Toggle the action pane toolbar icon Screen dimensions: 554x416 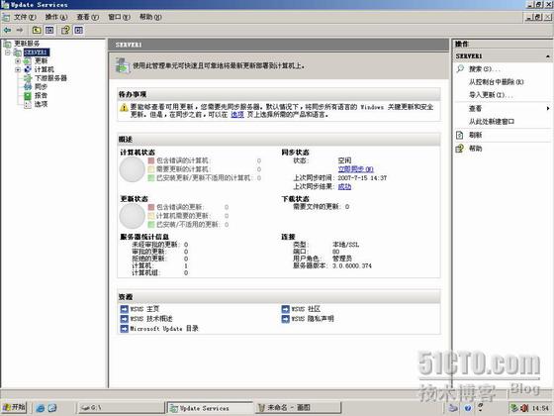[x=79, y=30]
